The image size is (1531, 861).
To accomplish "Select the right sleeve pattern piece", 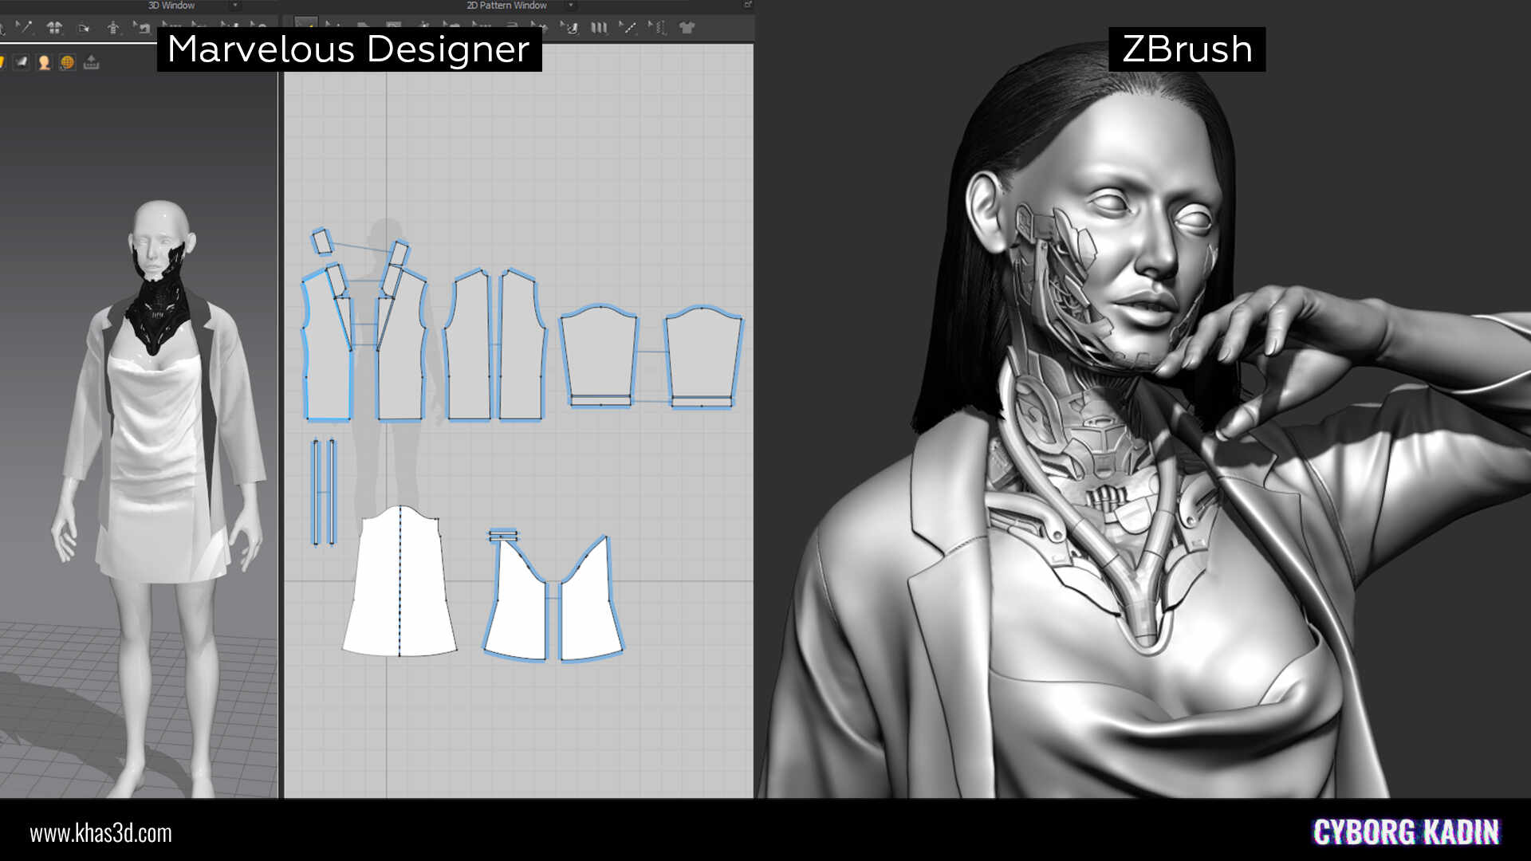I will (703, 355).
